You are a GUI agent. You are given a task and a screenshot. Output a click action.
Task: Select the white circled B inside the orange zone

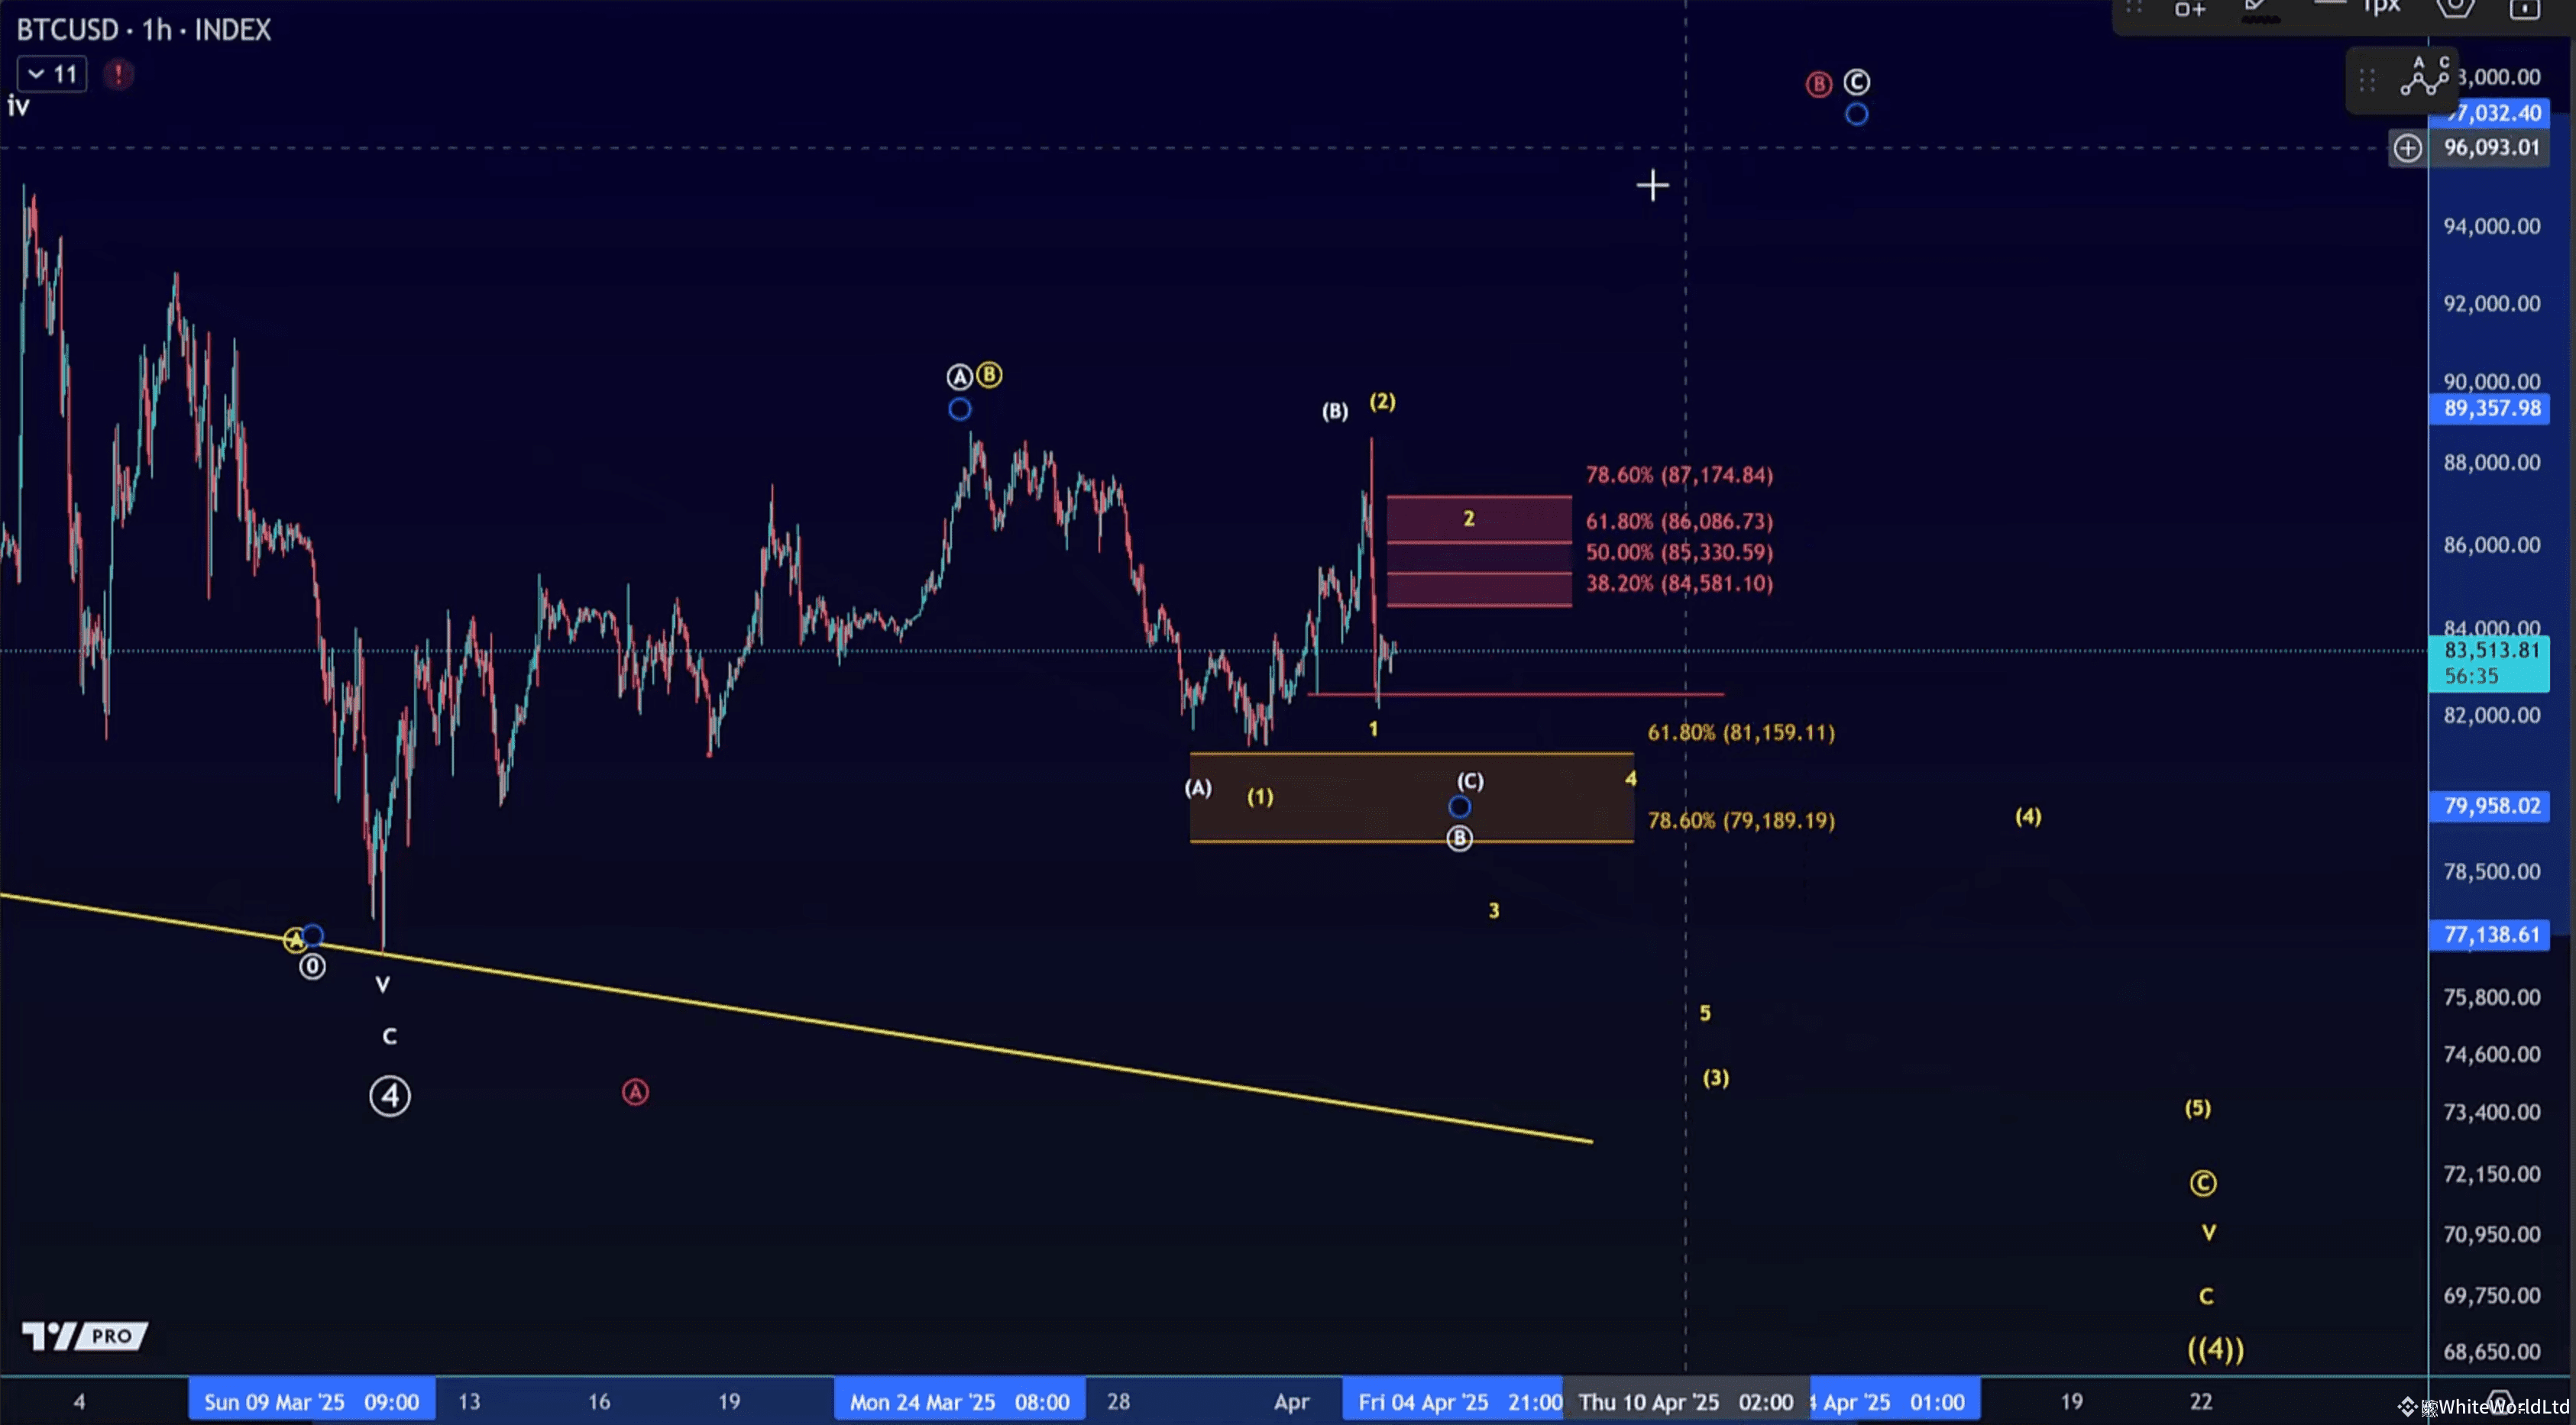(x=1460, y=839)
